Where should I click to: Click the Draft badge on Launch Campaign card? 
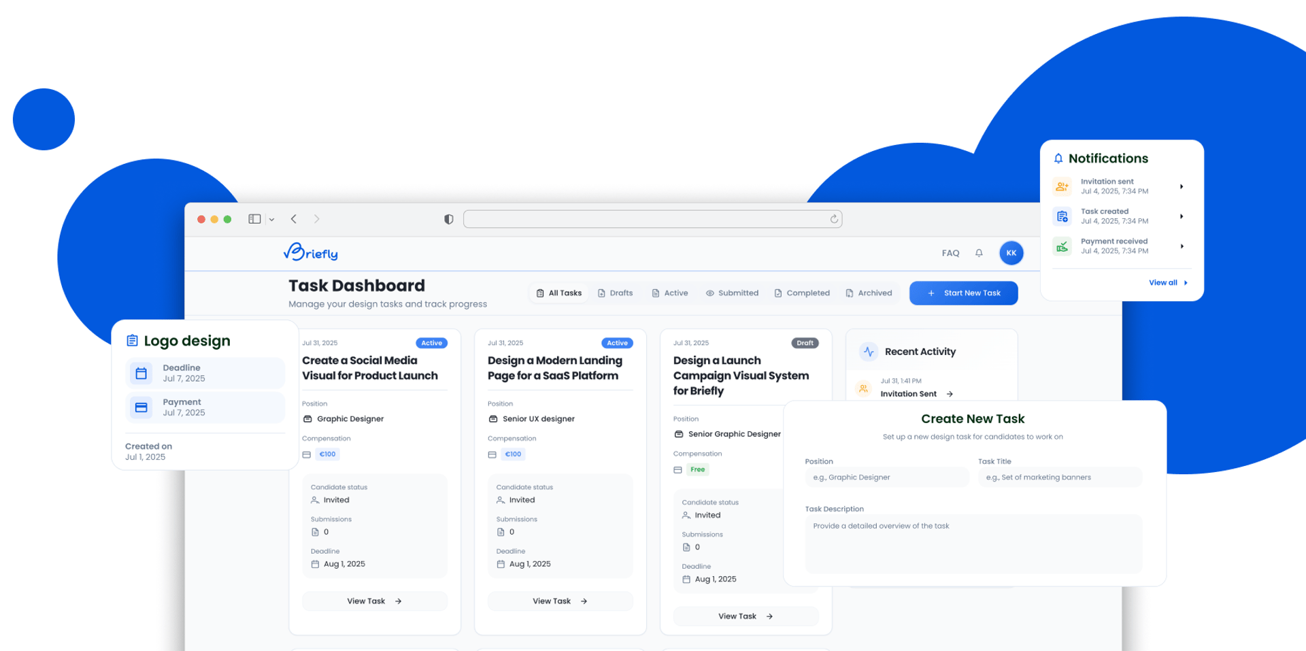805,343
